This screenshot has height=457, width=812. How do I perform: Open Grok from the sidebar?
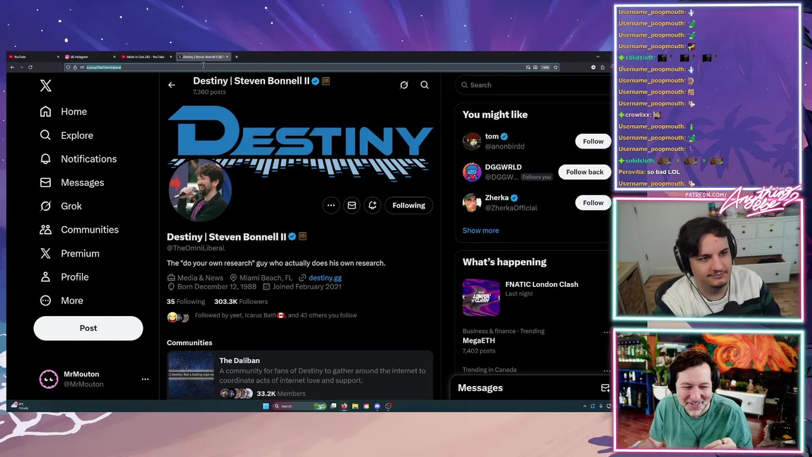pyautogui.click(x=61, y=206)
